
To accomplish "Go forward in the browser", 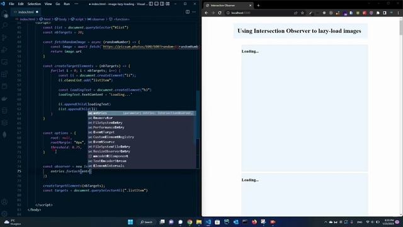I will click(213, 13).
